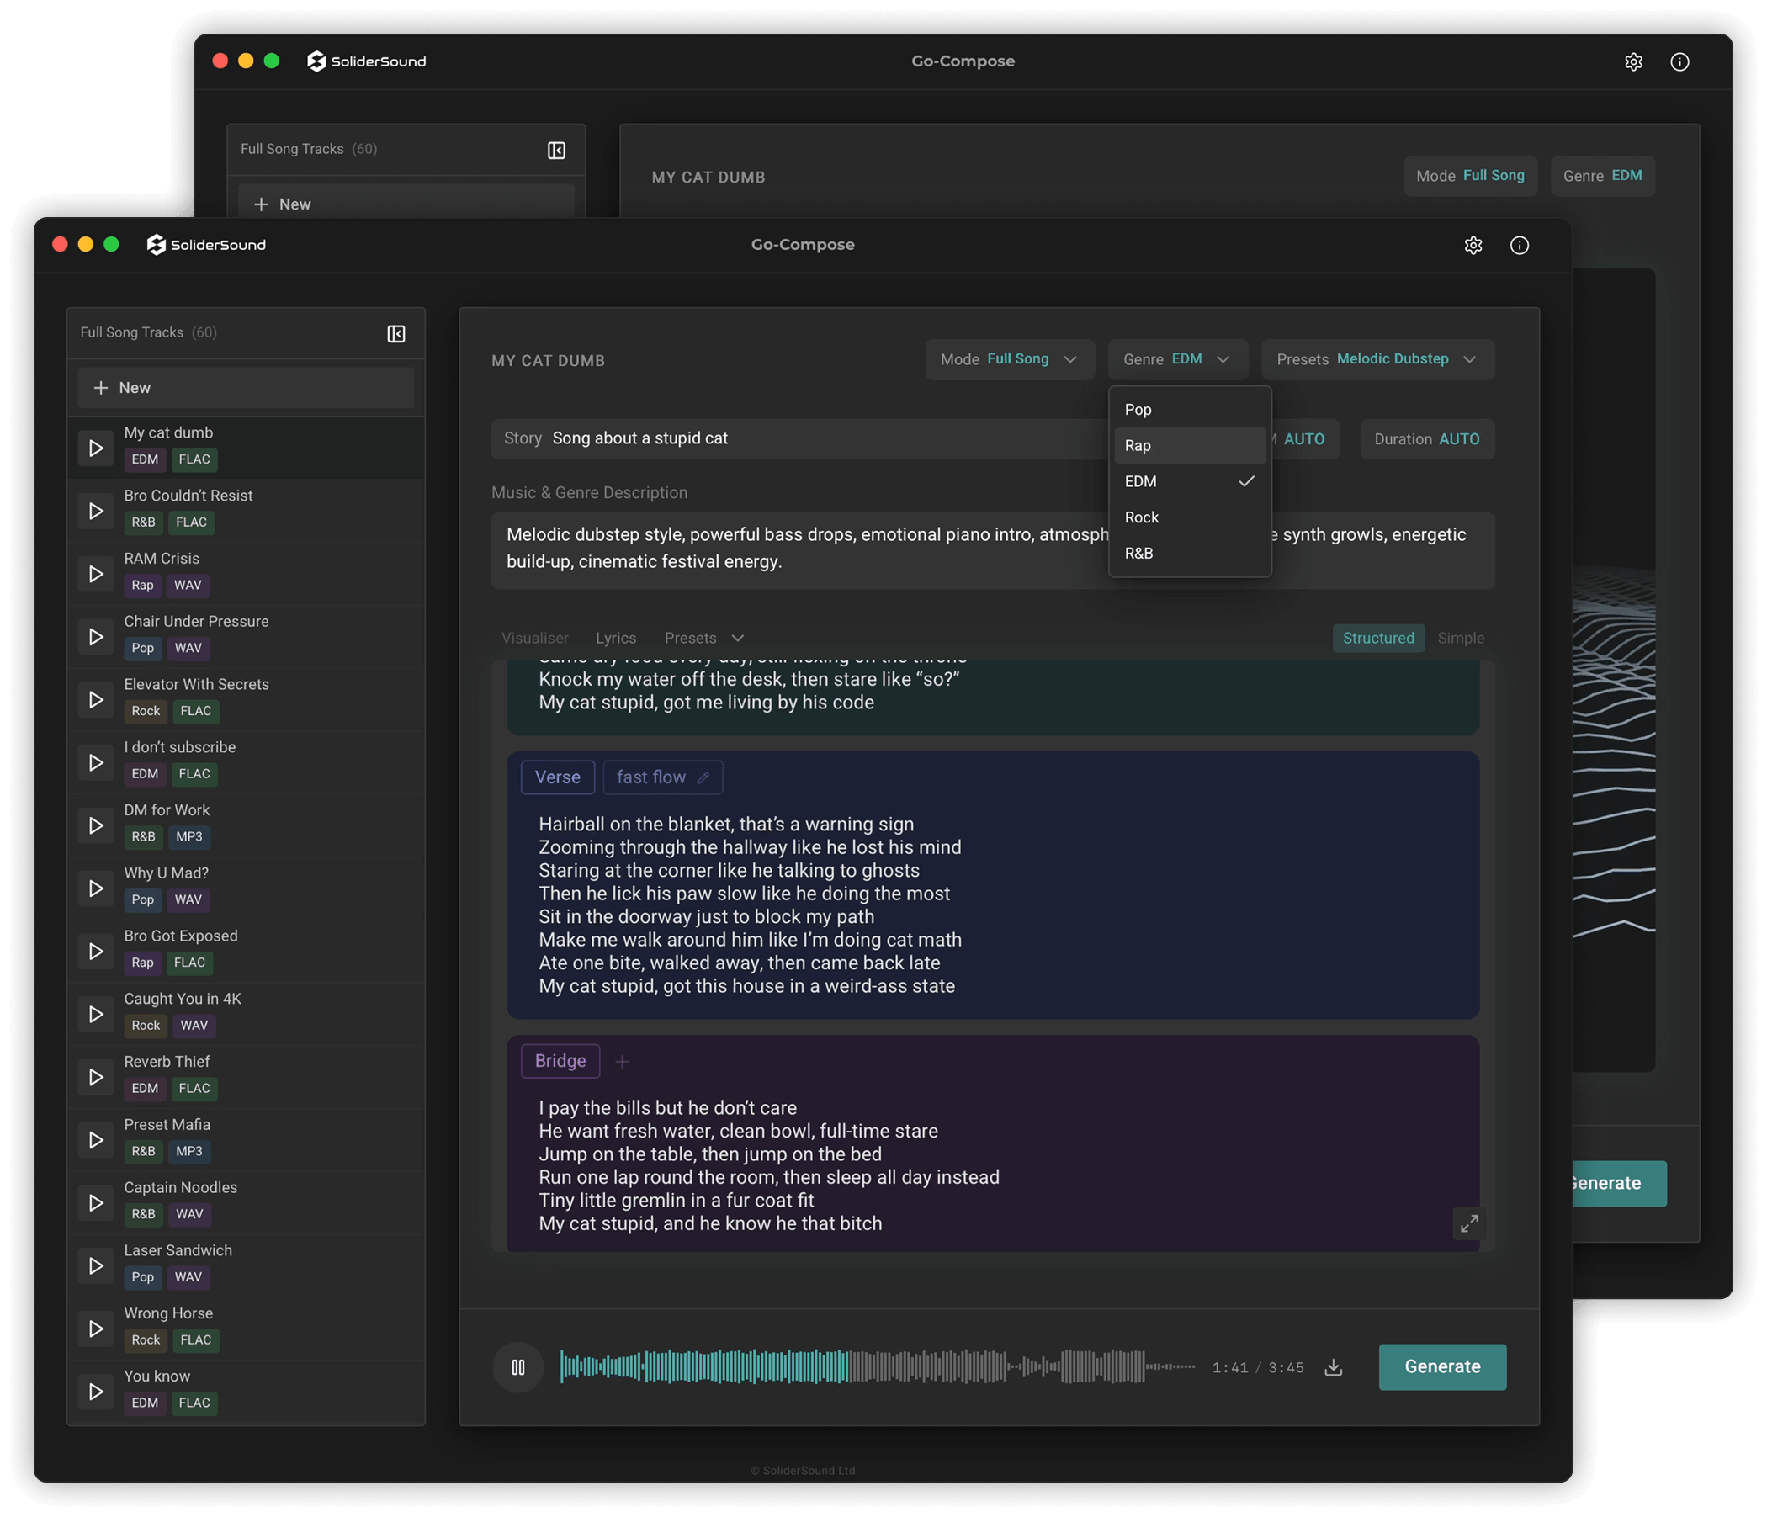
Task: Expand the lyrics editor to fullscreen
Action: pyautogui.click(x=1468, y=1223)
